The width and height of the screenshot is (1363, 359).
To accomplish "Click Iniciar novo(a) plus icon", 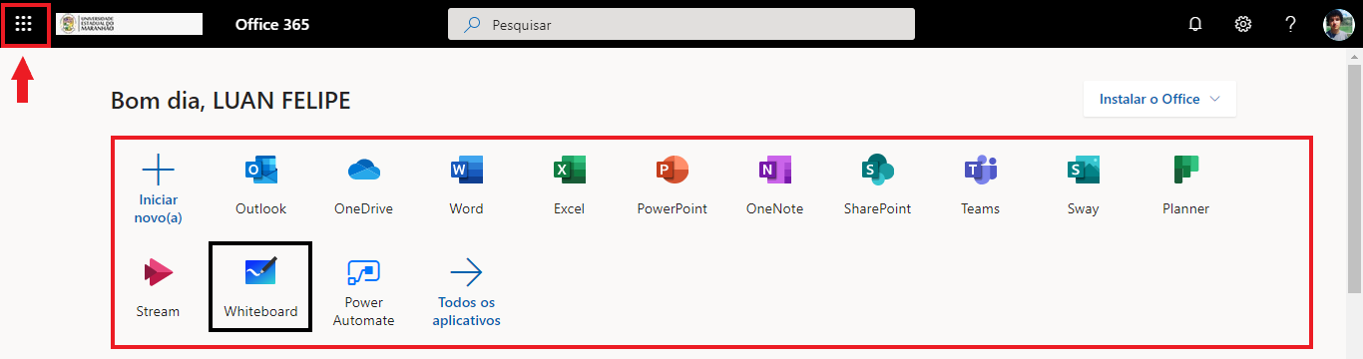I will click(158, 171).
